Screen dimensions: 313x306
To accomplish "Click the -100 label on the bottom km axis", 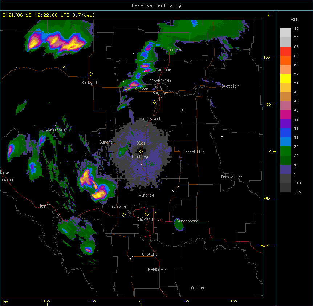I will [45, 301].
